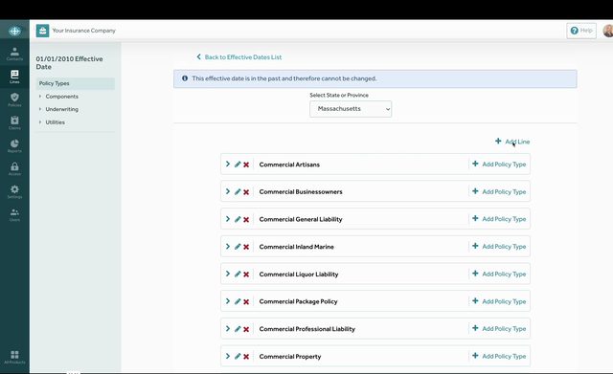Viewport: 613px width, 374px height.
Task: Delete Commercial Package Policy red X
Action: pyautogui.click(x=246, y=301)
